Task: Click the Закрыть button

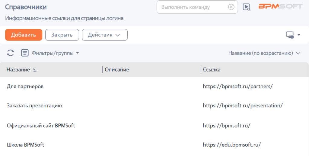Action: (62, 35)
